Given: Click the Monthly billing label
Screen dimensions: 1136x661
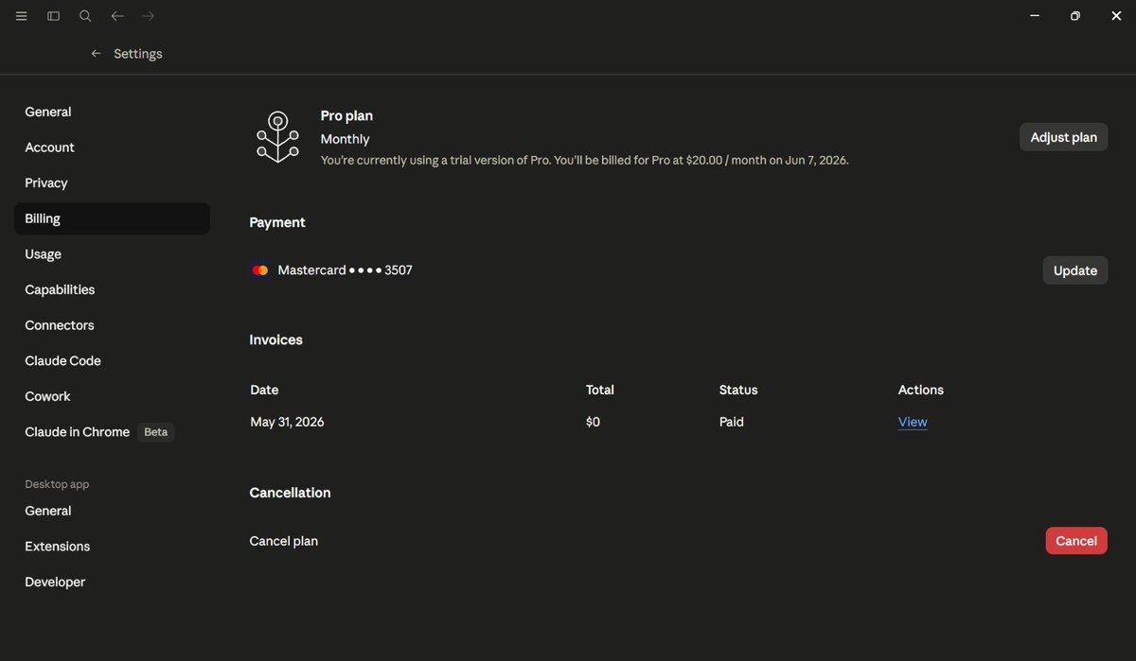Looking at the screenshot, I should pos(345,139).
